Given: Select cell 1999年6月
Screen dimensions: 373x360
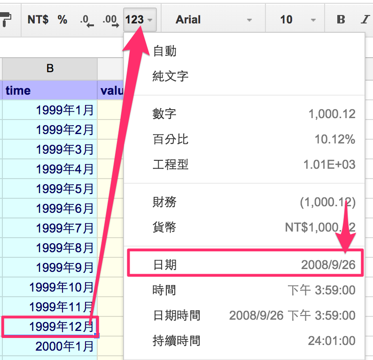Looking at the screenshot, I should 50,208.
